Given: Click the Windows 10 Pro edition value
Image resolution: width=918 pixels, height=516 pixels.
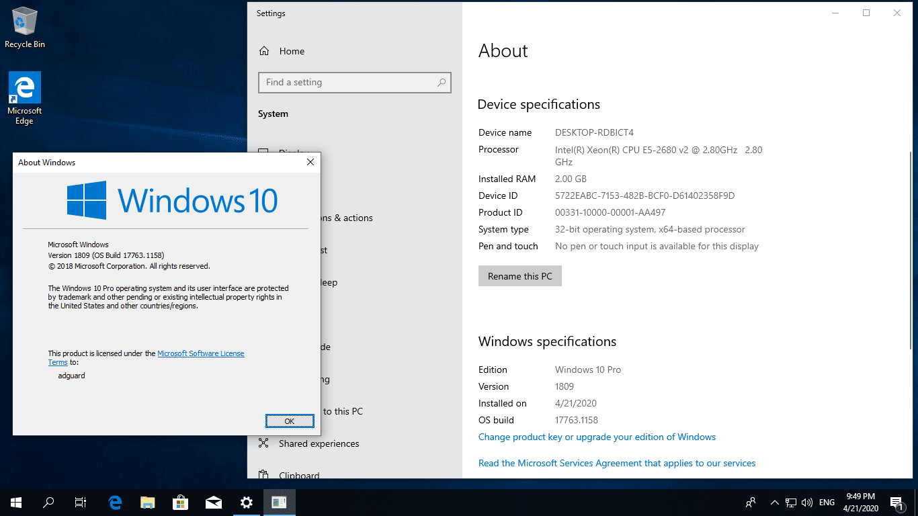Looking at the screenshot, I should (x=588, y=370).
